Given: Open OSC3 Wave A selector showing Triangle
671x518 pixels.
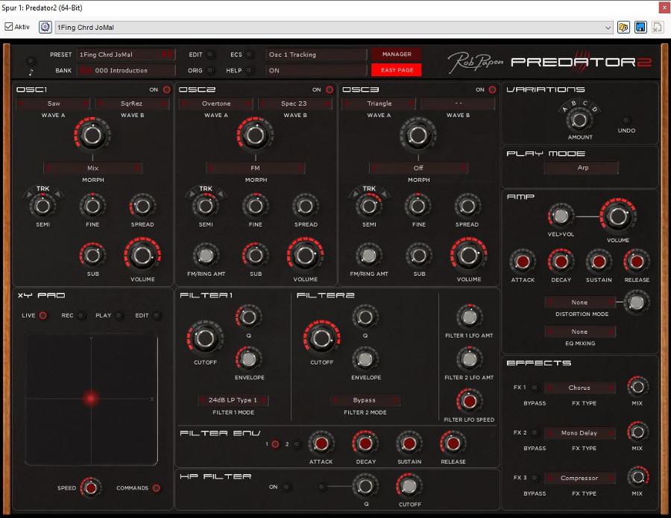Looking at the screenshot, I should pyautogui.click(x=379, y=104).
